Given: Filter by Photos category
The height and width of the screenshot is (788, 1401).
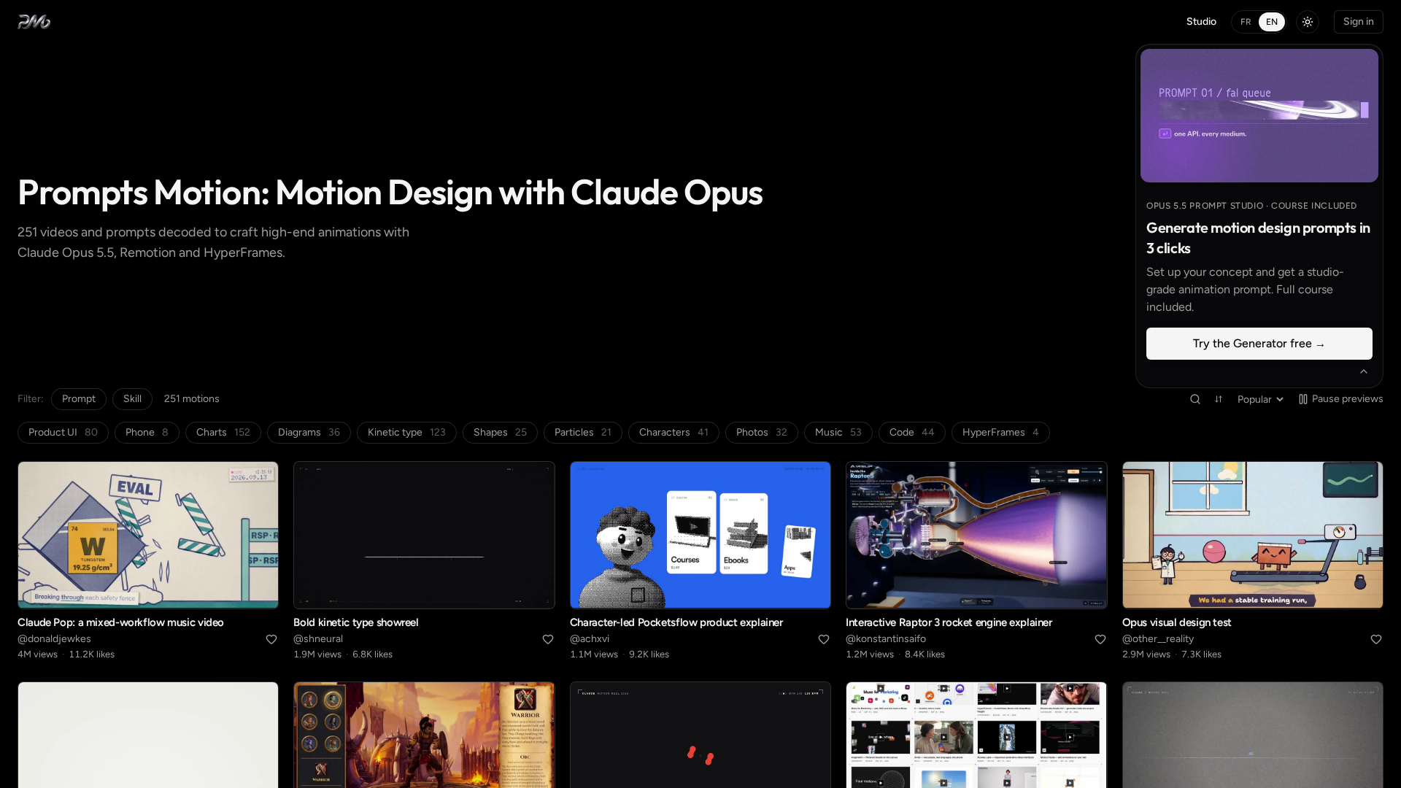Looking at the screenshot, I should 761,433.
